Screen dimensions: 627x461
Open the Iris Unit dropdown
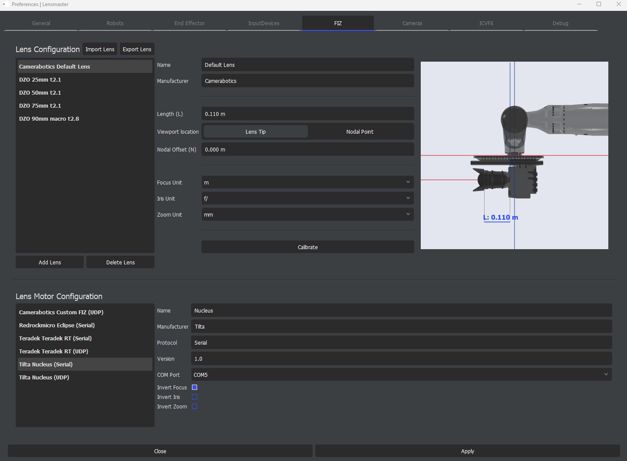(x=308, y=198)
